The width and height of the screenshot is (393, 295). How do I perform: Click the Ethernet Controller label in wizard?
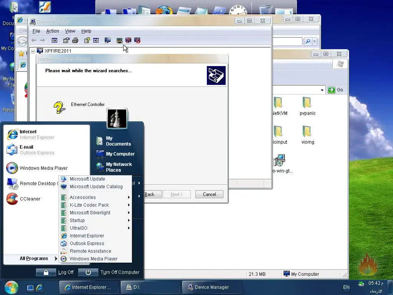click(x=88, y=104)
